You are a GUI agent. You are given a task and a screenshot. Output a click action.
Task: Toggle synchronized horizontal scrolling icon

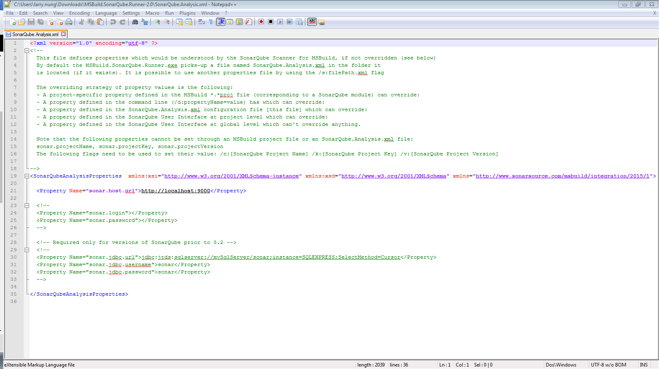189,22
